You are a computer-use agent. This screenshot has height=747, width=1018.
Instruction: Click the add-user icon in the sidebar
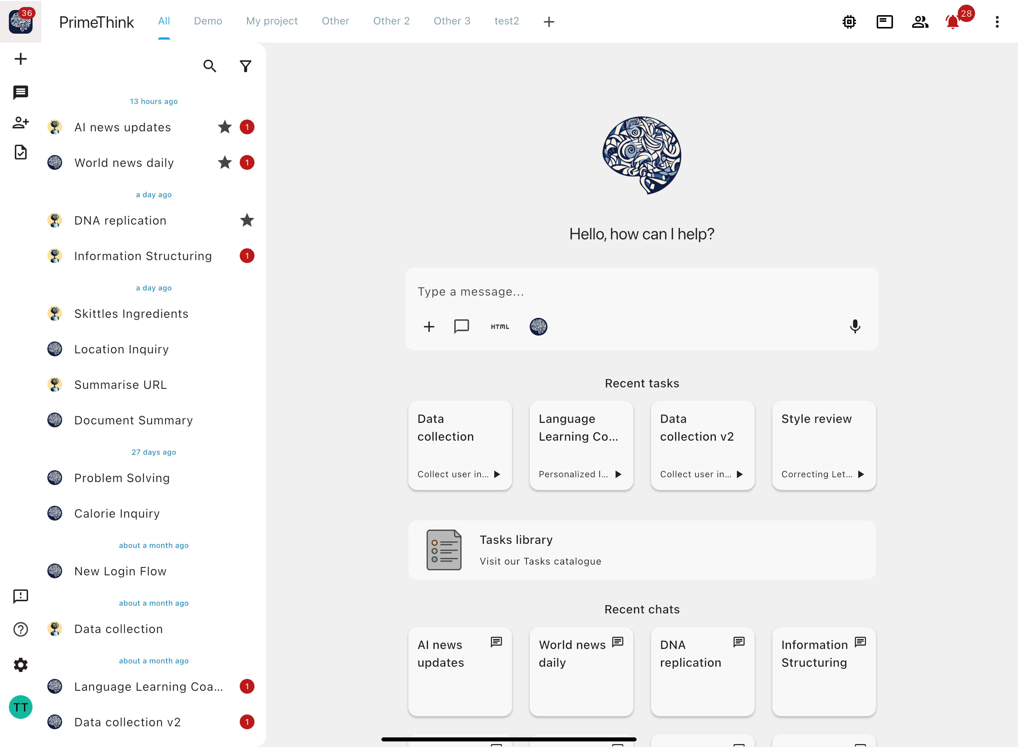pyautogui.click(x=20, y=122)
